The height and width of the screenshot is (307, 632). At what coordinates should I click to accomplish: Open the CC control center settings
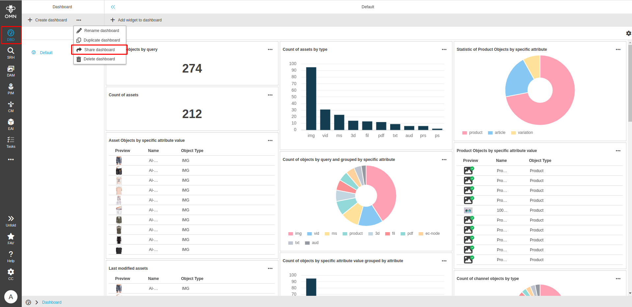click(11, 274)
